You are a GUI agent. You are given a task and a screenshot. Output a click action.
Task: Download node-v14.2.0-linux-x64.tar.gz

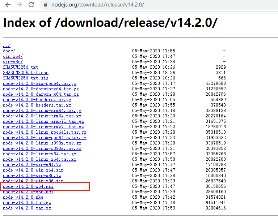pos(39,154)
